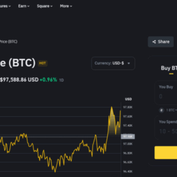Click the USD axis label above chart
Screen dimensions: 177x177
129,99
